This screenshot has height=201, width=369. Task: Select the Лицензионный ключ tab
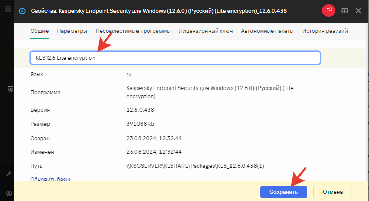click(205, 31)
